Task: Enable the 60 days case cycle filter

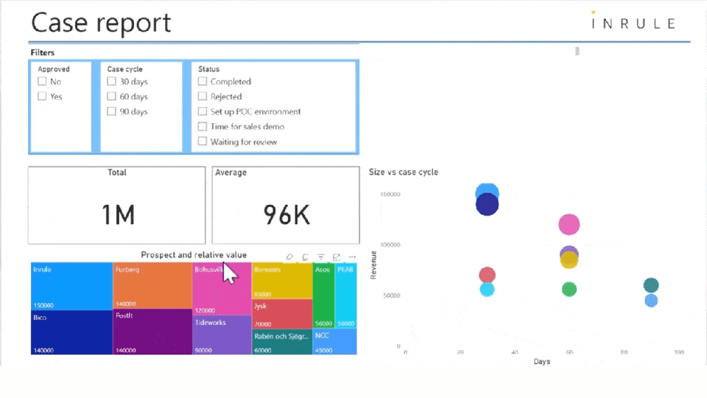Action: point(111,96)
